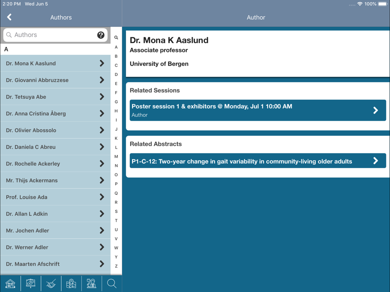Expand Dr. Giovanni Abbruzzese row chevron
This screenshot has height=292, width=390.
click(x=102, y=80)
